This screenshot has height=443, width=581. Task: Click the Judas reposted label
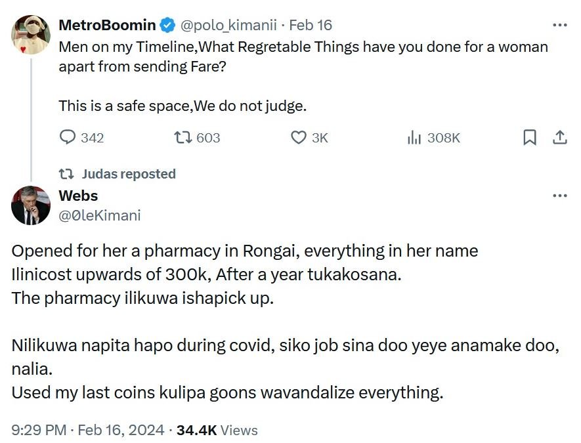point(129,174)
